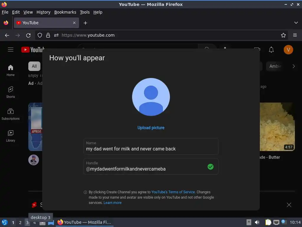Click the YouTube logo
This screenshot has height=227, width=302.
point(33,50)
